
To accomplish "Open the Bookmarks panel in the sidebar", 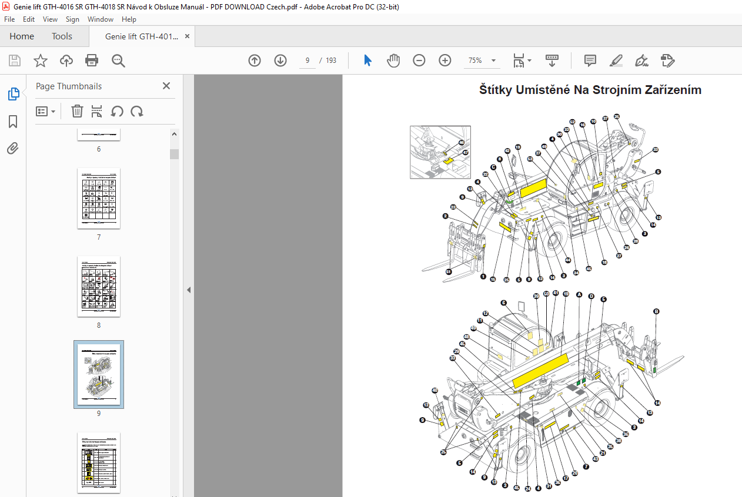I will pyautogui.click(x=13, y=122).
